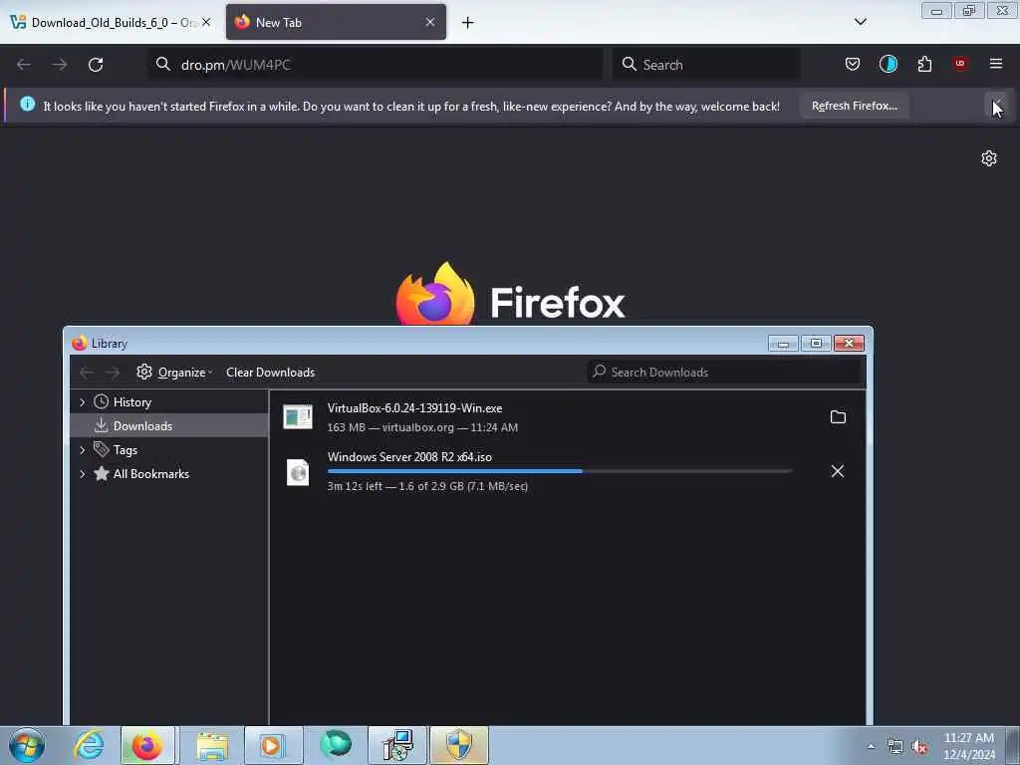Click the Search Downloads field
This screenshot has width=1020, height=765.
725,373
